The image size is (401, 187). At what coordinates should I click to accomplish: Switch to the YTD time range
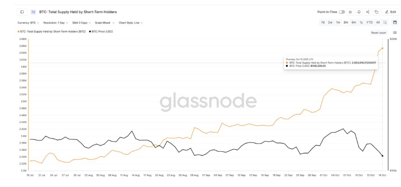pyautogui.click(x=369, y=22)
